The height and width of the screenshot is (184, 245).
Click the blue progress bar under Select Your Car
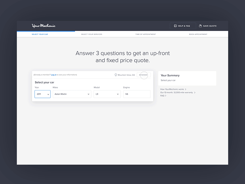46,31
